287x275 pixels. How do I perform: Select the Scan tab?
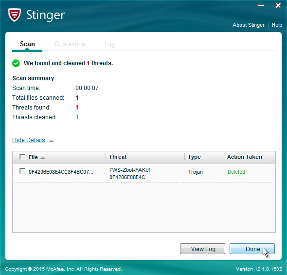pos(27,44)
